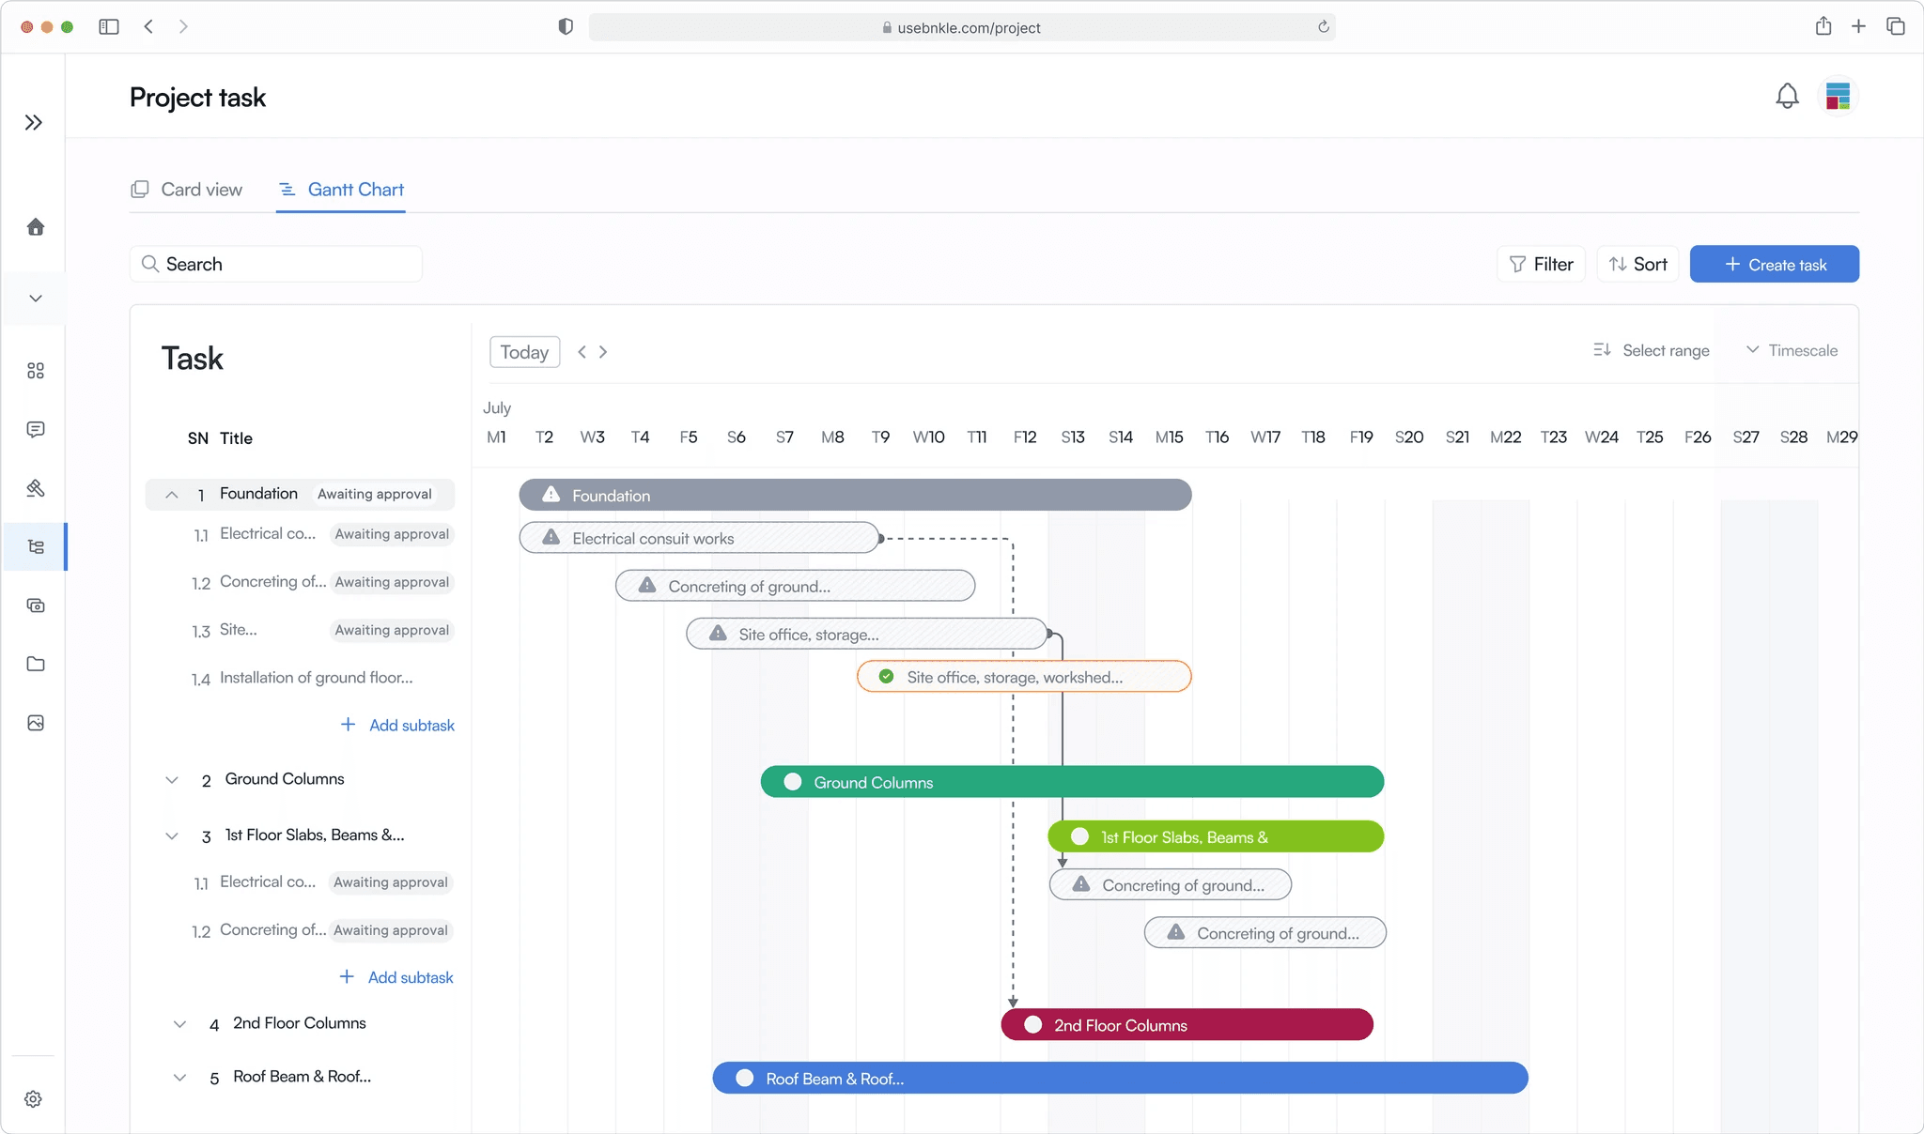Viewport: 1924px width, 1134px height.
Task: Collapse the Foundation task row
Action: pyautogui.click(x=172, y=495)
